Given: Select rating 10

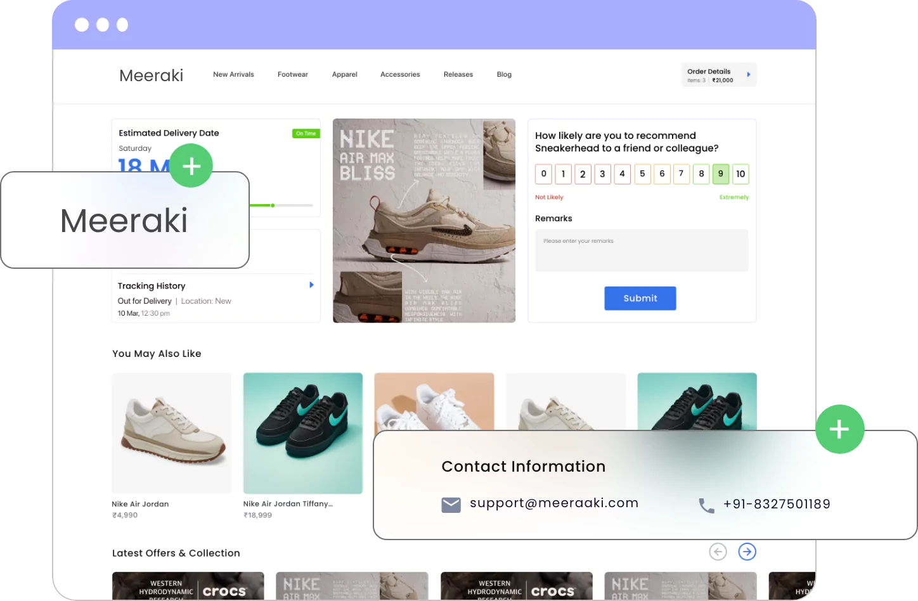Looking at the screenshot, I should (x=740, y=174).
